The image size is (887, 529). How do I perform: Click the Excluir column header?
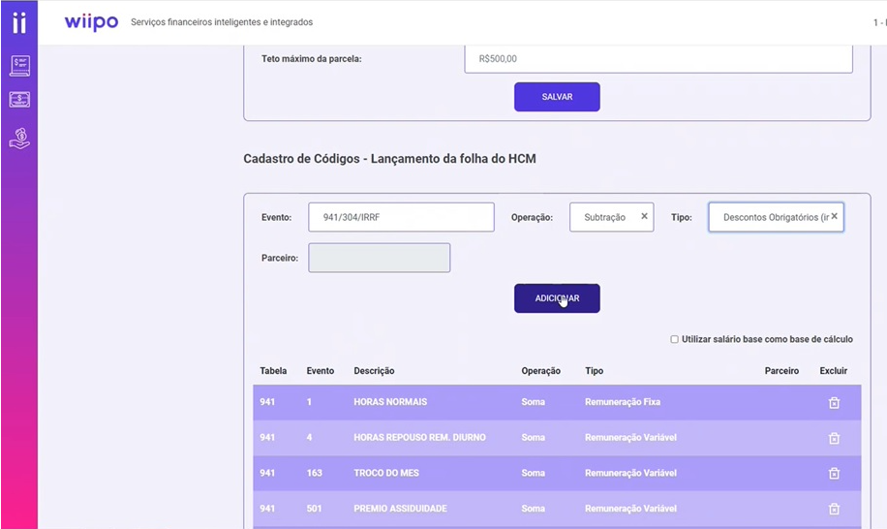click(834, 371)
